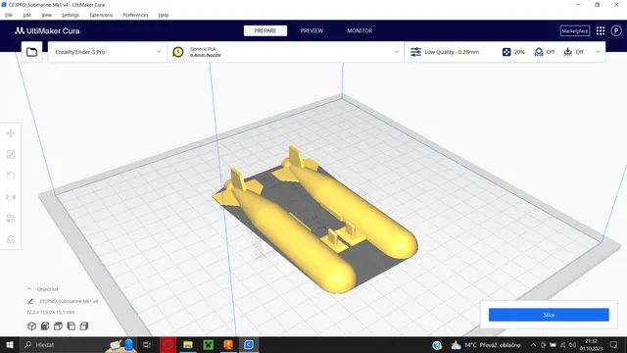Switch to 3D view cube icon
This screenshot has width=627, height=353.
point(31,326)
